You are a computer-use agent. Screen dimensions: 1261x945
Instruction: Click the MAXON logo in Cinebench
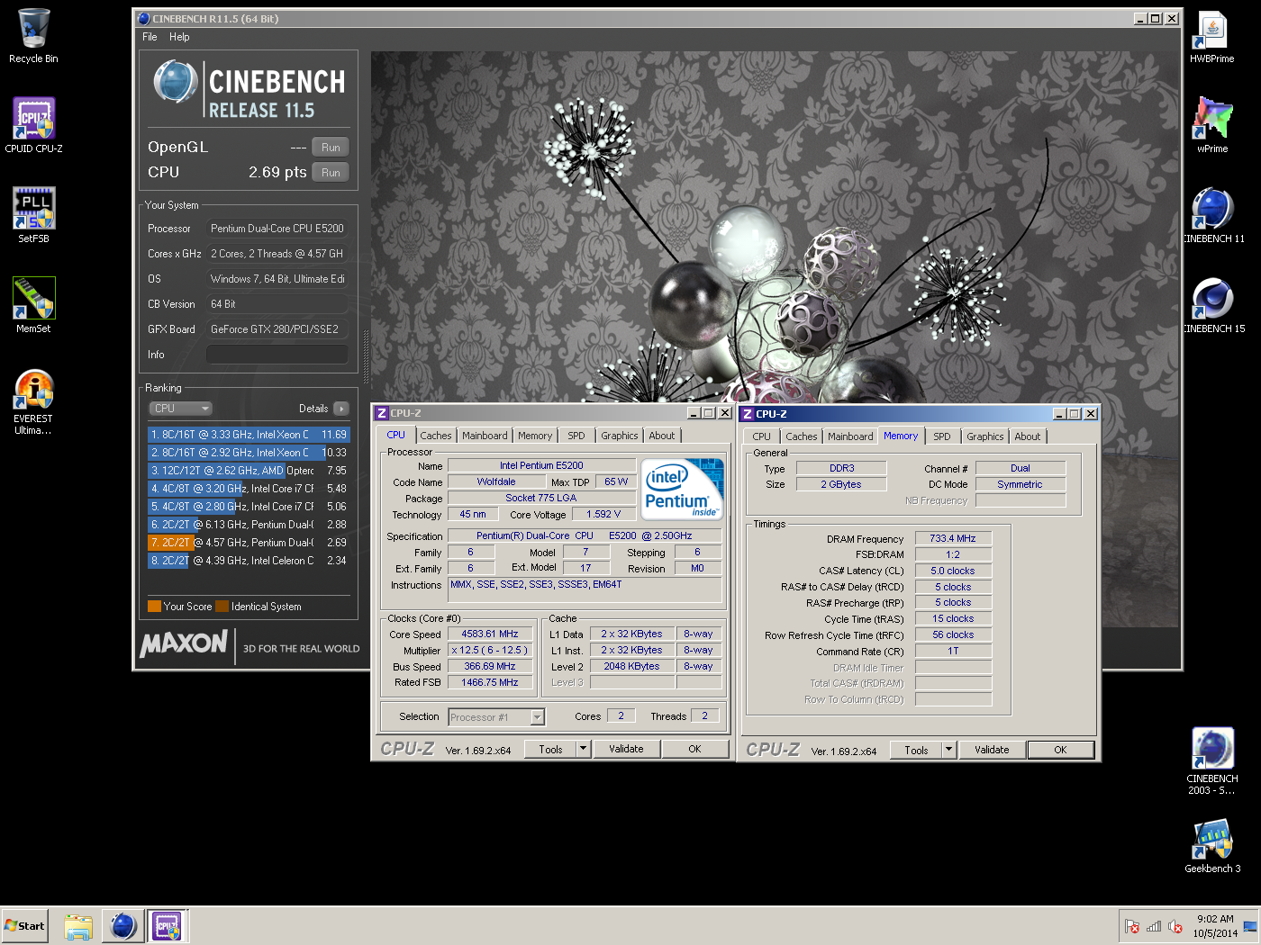(x=184, y=643)
